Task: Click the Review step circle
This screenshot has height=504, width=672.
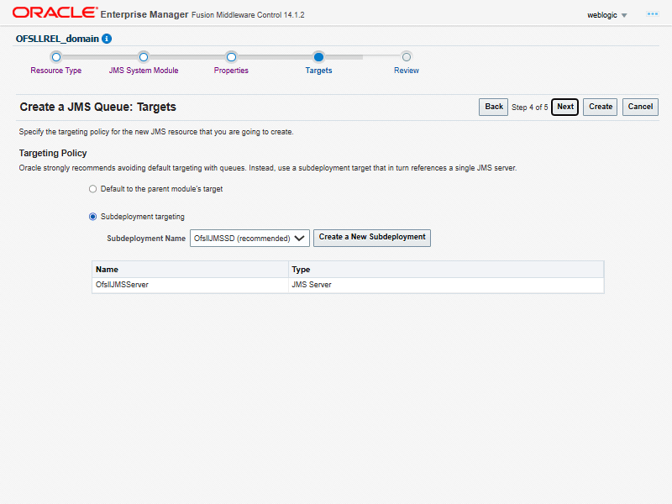Action: tap(407, 57)
